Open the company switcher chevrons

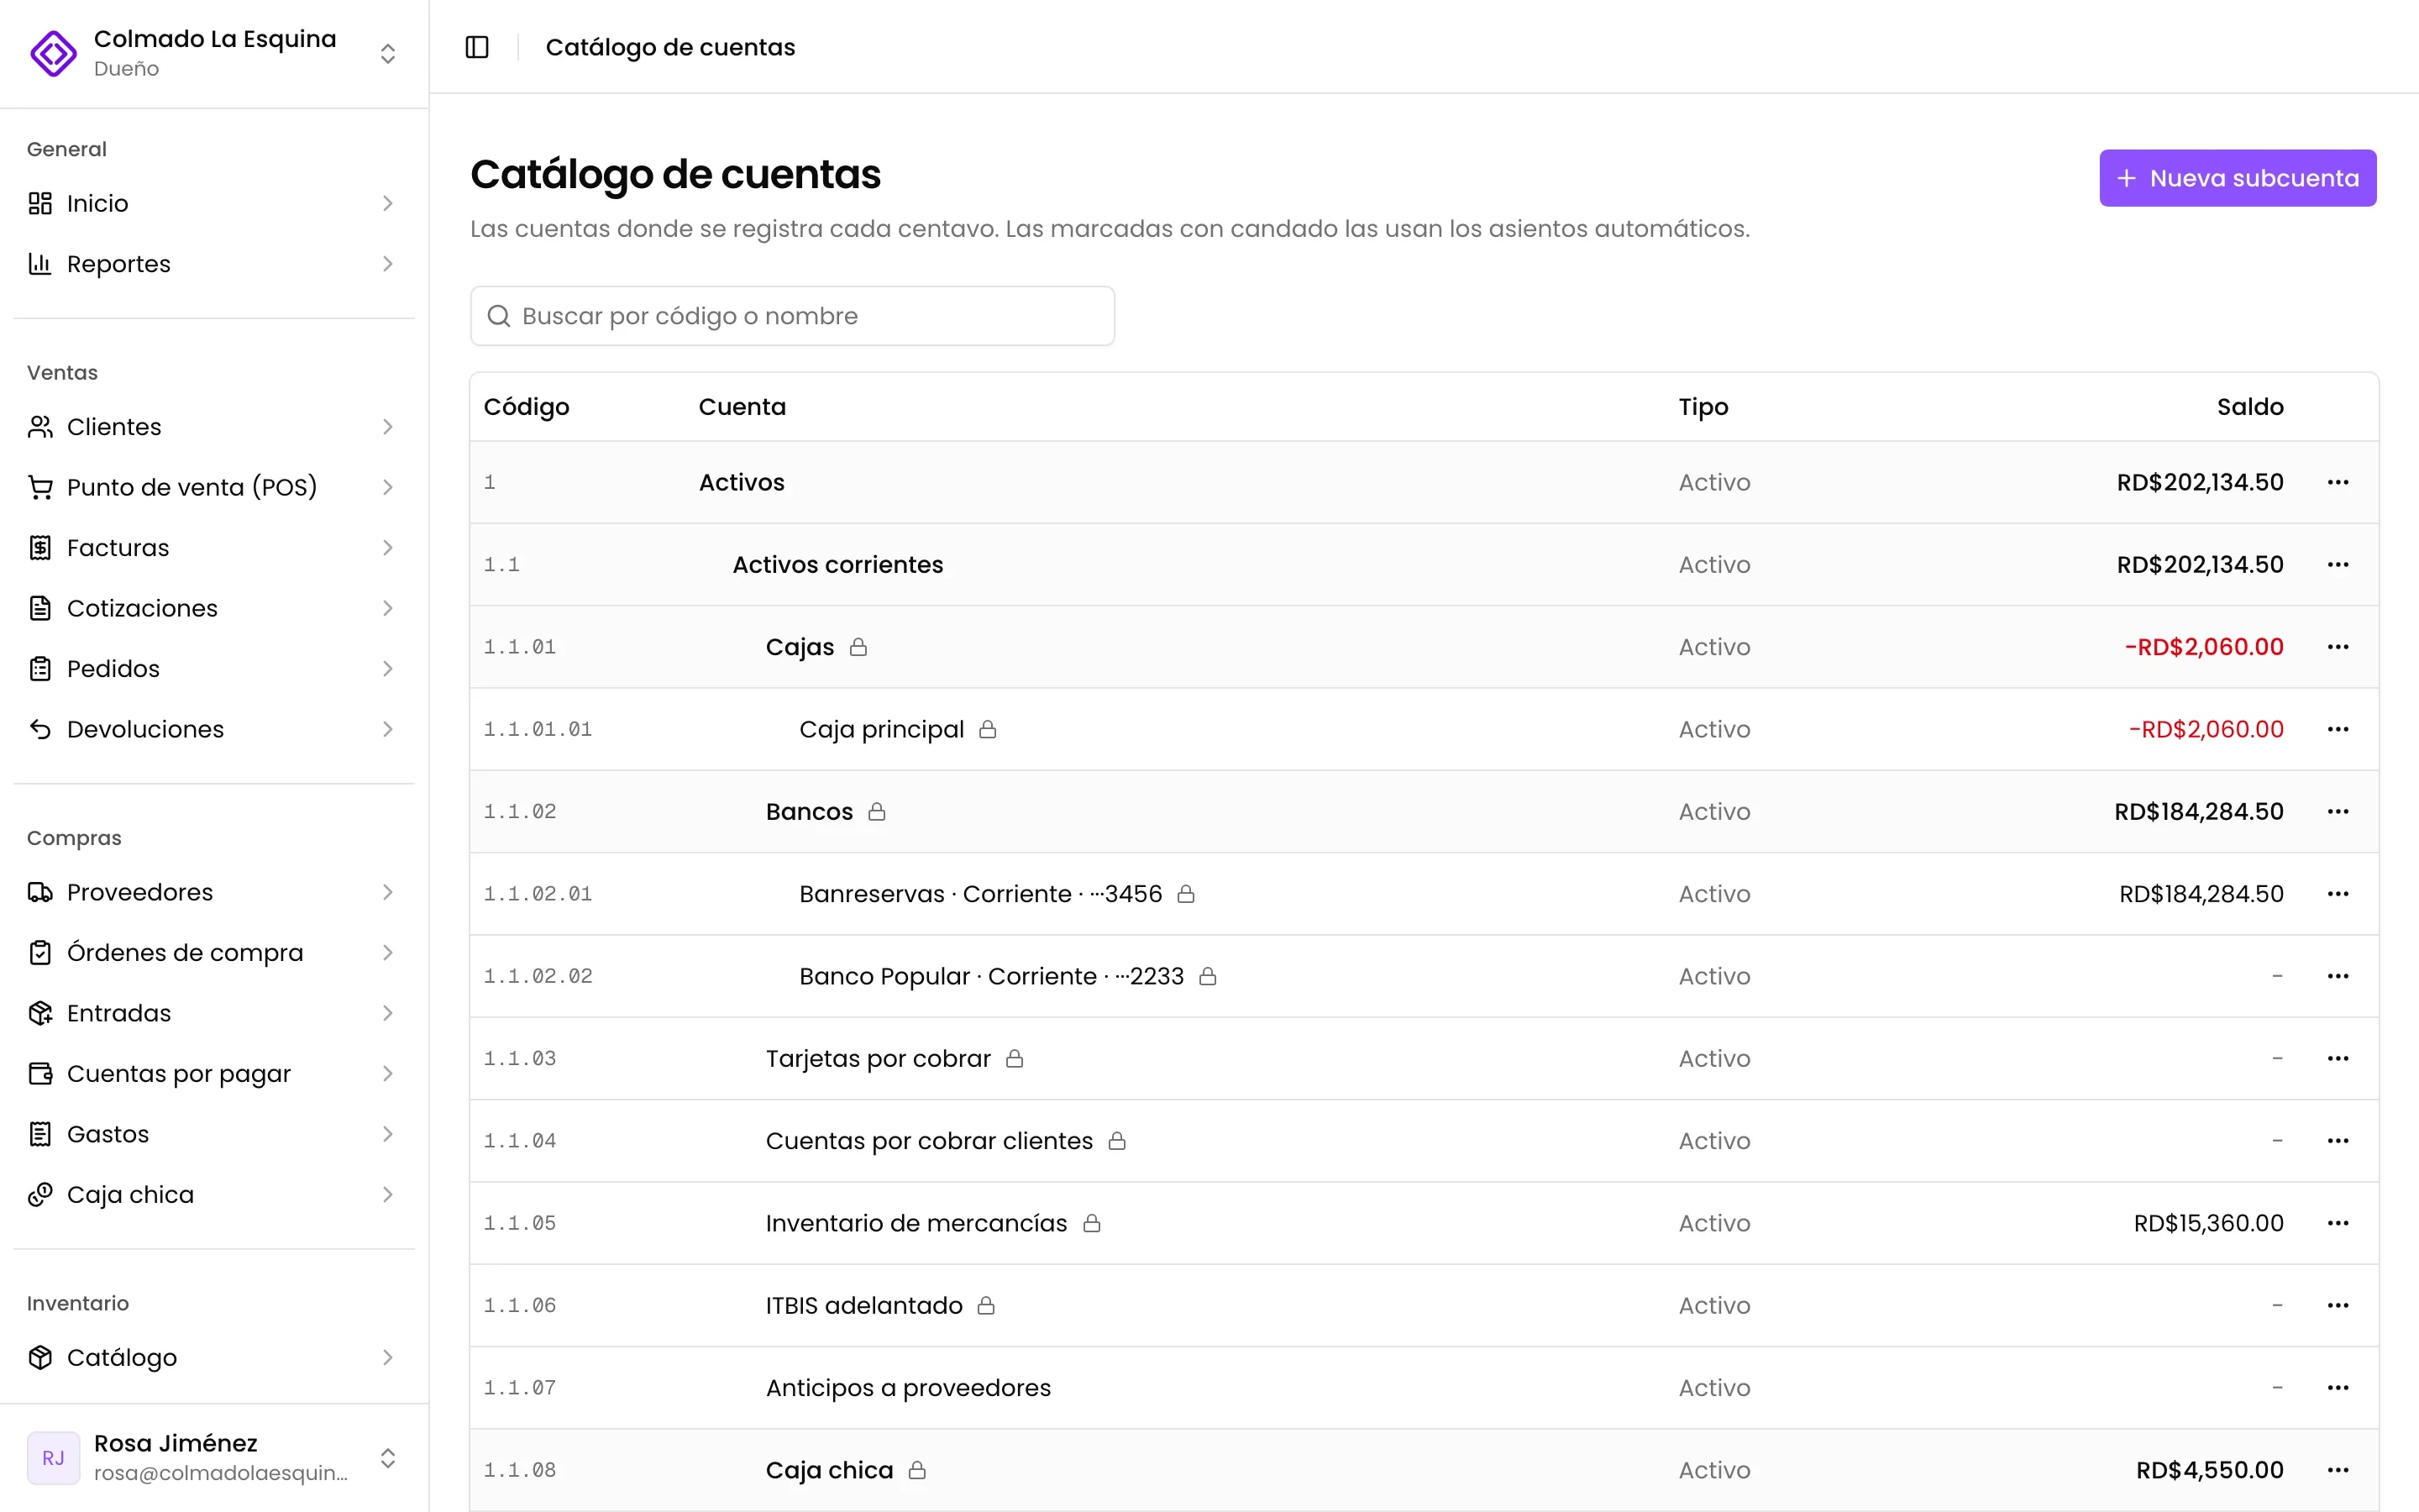coord(388,53)
